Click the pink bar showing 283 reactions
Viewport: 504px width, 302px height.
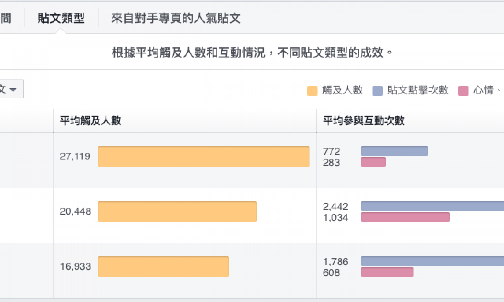373,162
